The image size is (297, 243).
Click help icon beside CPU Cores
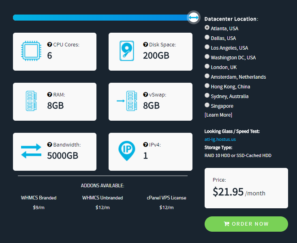coord(49,45)
